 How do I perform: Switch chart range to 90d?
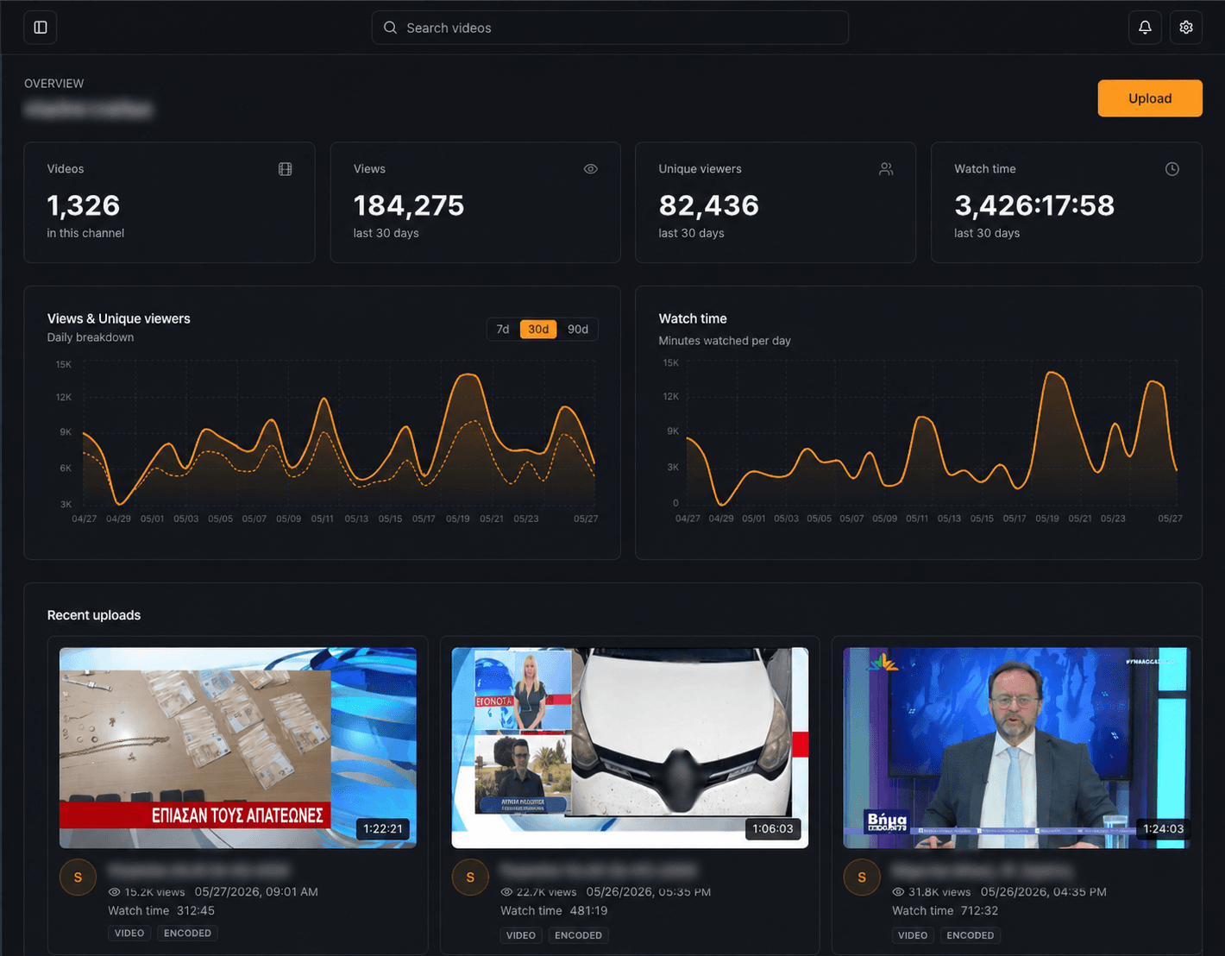tap(578, 330)
